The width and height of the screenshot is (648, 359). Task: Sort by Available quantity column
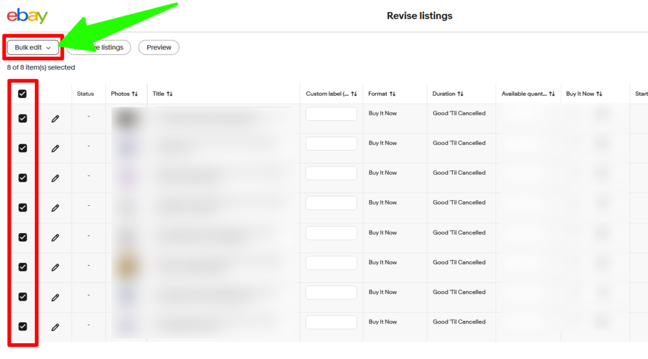pyautogui.click(x=552, y=94)
